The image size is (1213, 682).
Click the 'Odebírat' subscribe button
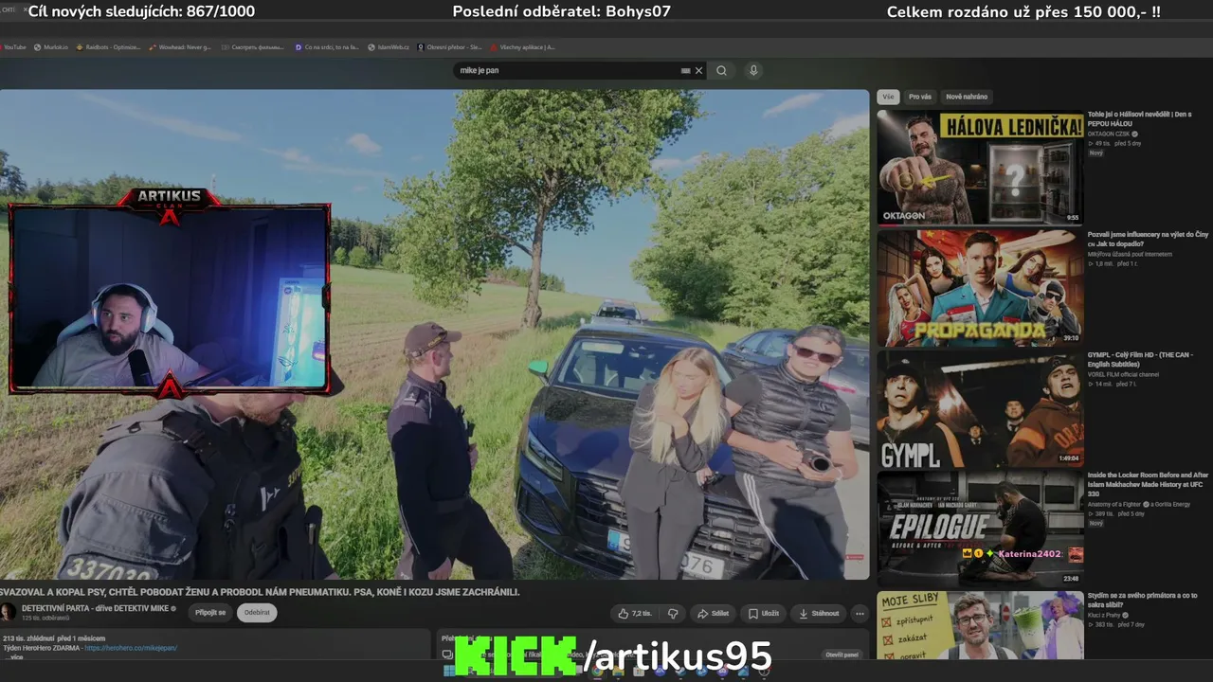click(257, 613)
